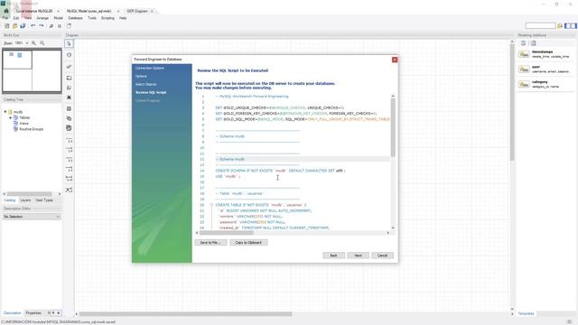Click the timestamps template in Modeling Additions
Screen dimensions: 578x325
point(545,54)
